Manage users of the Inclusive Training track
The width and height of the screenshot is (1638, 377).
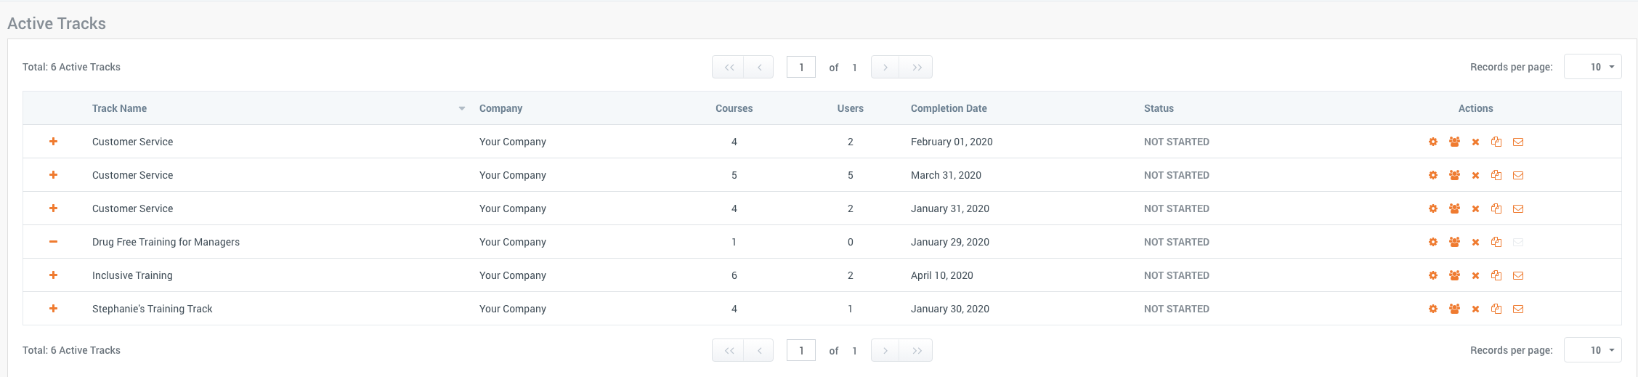1454,275
